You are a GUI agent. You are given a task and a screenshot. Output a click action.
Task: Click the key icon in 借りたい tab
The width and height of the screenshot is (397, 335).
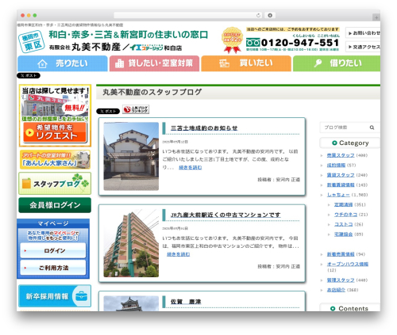coord(318,63)
